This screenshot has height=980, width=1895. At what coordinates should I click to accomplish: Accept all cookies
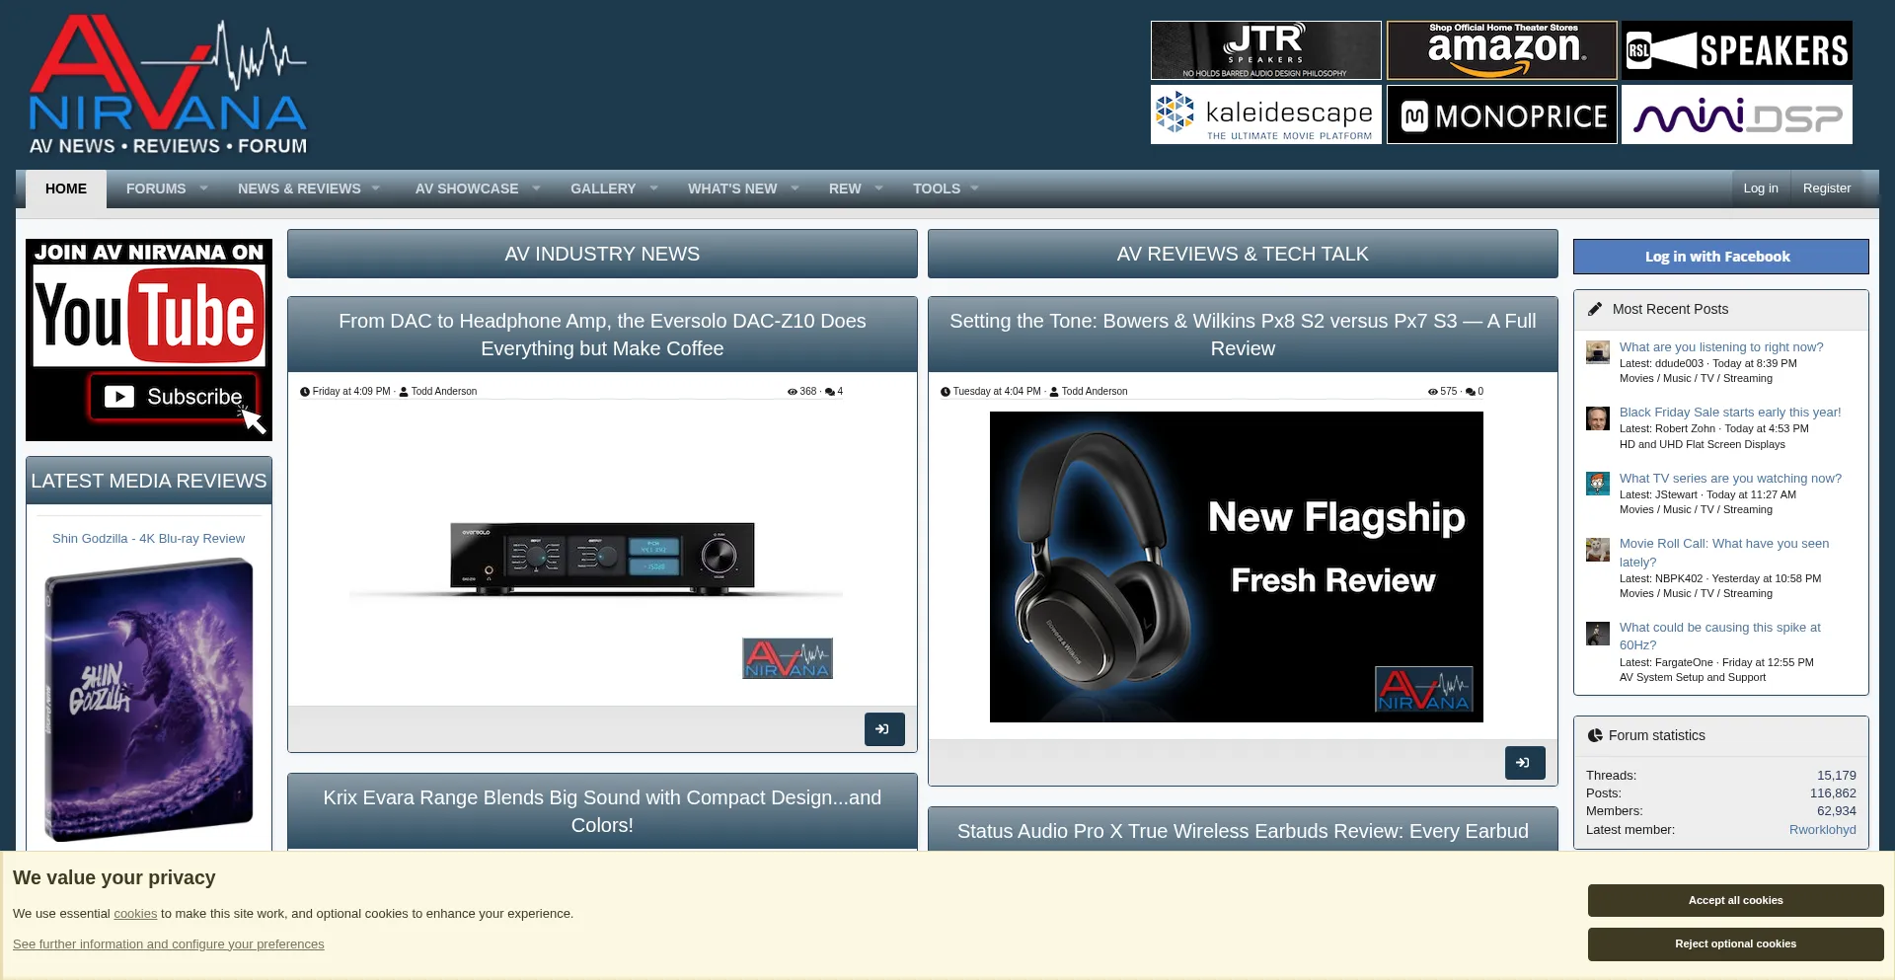point(1734,900)
